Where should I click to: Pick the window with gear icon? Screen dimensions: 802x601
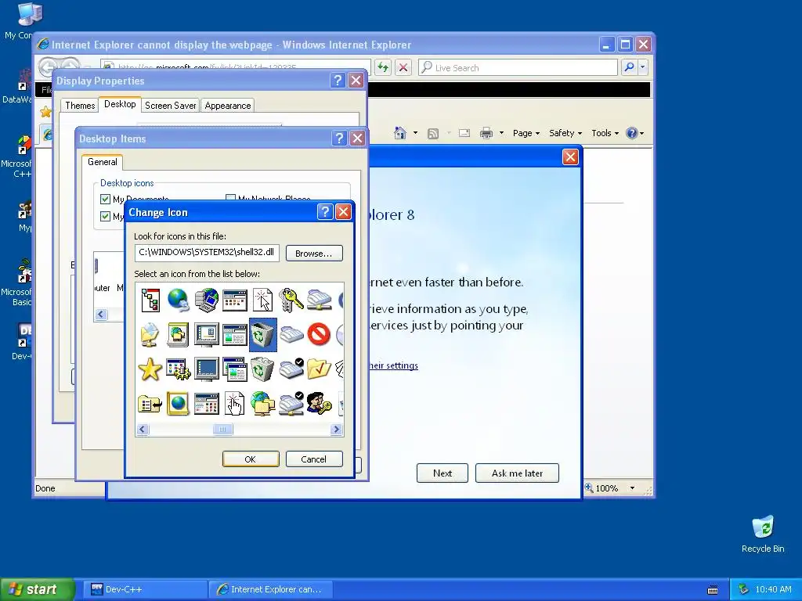click(x=178, y=369)
